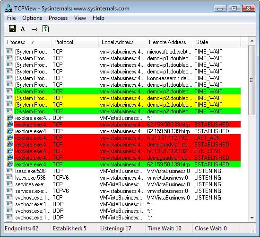Click icon of svchost.exe TCP LISTENING row
The height and width of the screenshot is (237, 260).
tap(9, 197)
